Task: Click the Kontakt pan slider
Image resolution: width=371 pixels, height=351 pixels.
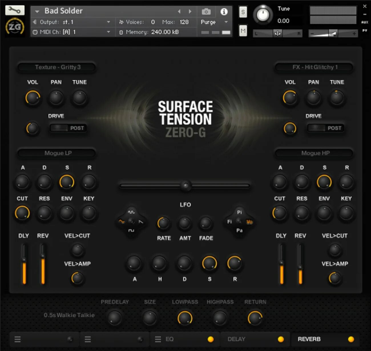Action: click(x=277, y=34)
